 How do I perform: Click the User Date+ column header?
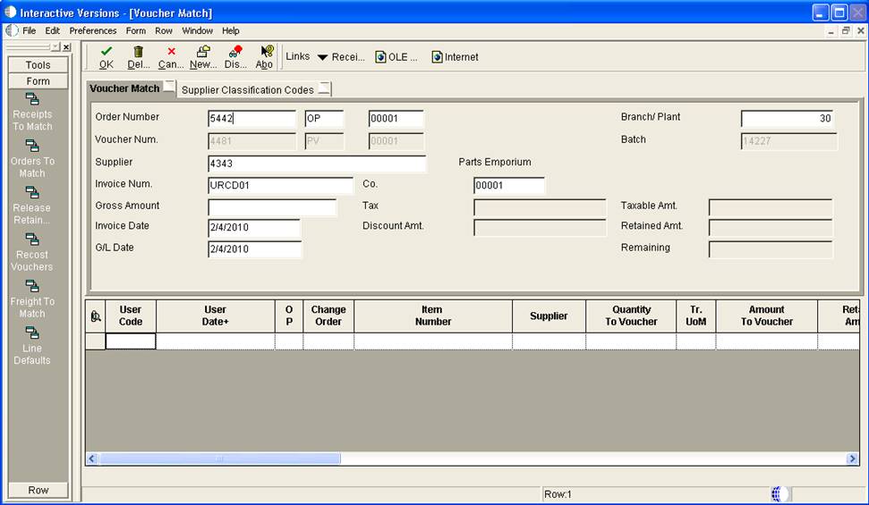pos(216,316)
